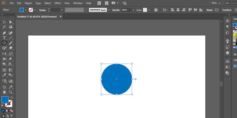Open the Effect menu

pyautogui.click(x=58, y=3)
